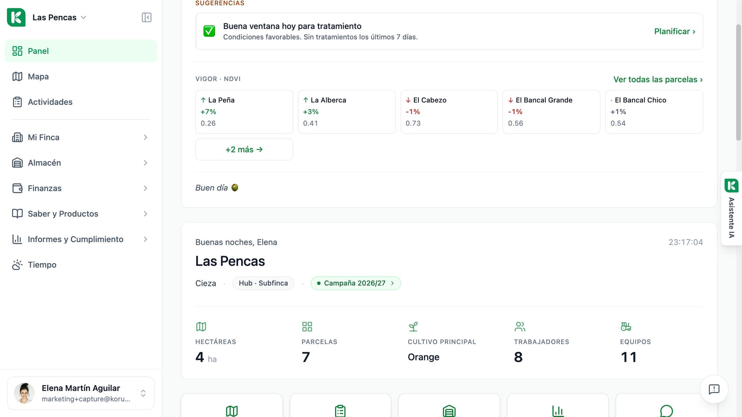
Task: Click the Cultivo Principal sprout icon
Action: click(x=413, y=327)
